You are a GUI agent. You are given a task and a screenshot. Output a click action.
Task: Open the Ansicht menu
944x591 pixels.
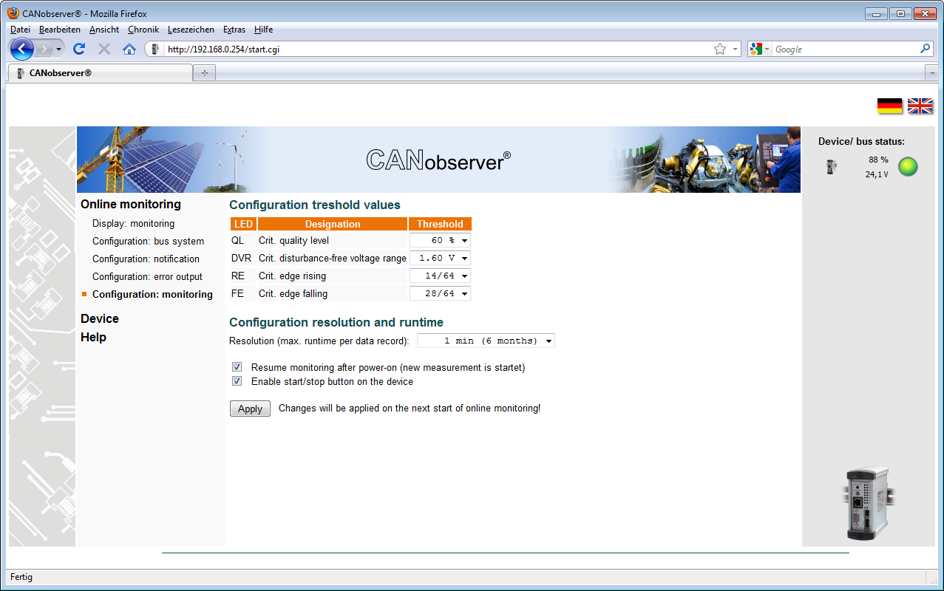(x=104, y=30)
